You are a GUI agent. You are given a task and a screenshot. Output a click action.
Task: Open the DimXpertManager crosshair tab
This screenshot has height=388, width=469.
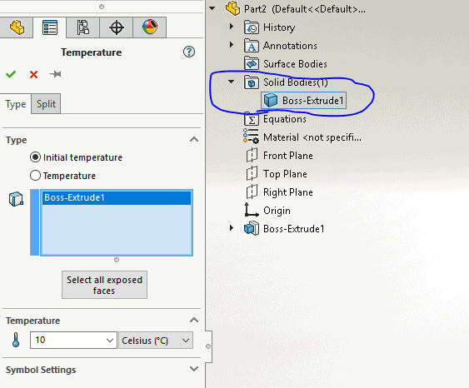coord(117,27)
